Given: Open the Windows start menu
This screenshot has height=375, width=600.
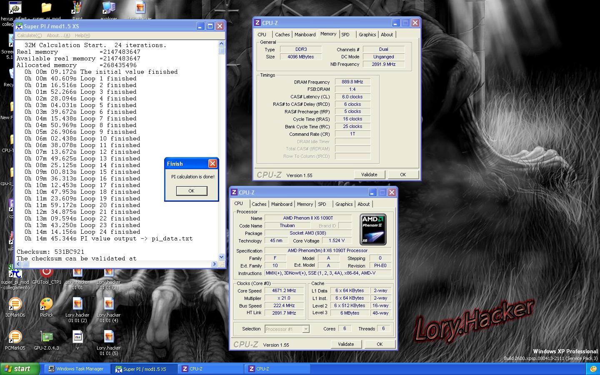Looking at the screenshot, I should click(x=20, y=369).
